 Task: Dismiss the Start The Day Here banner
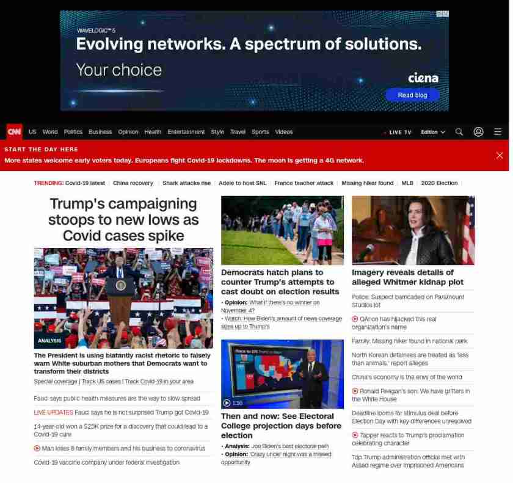click(x=500, y=155)
